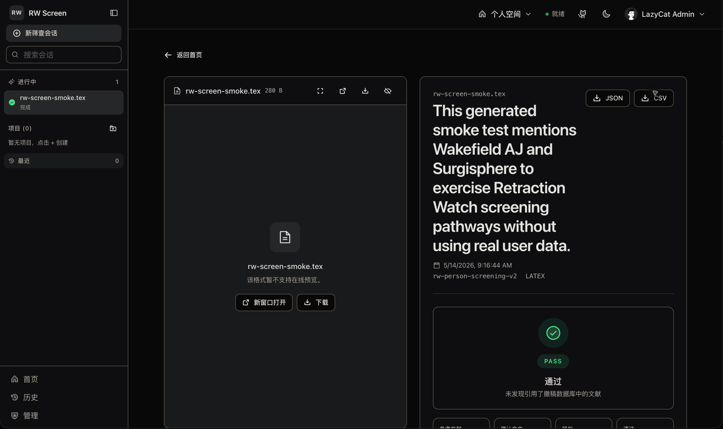This screenshot has height=429, width=723.
Task: Create a new project folder icon
Action: coord(113,128)
